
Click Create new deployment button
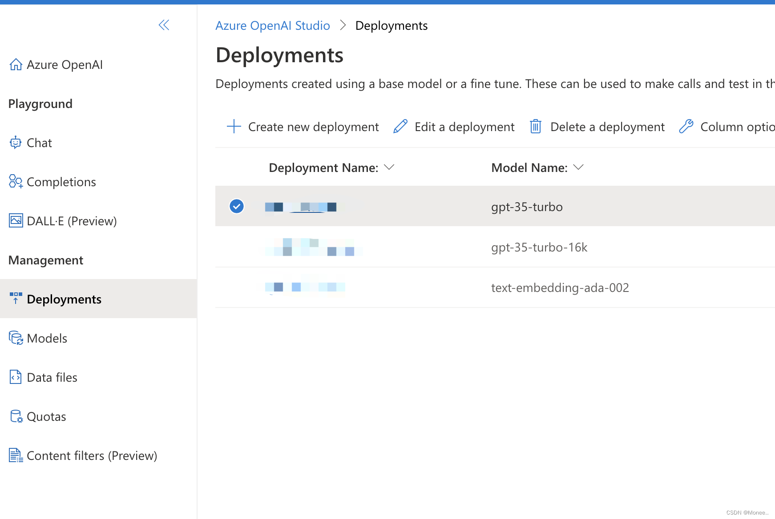coord(303,127)
